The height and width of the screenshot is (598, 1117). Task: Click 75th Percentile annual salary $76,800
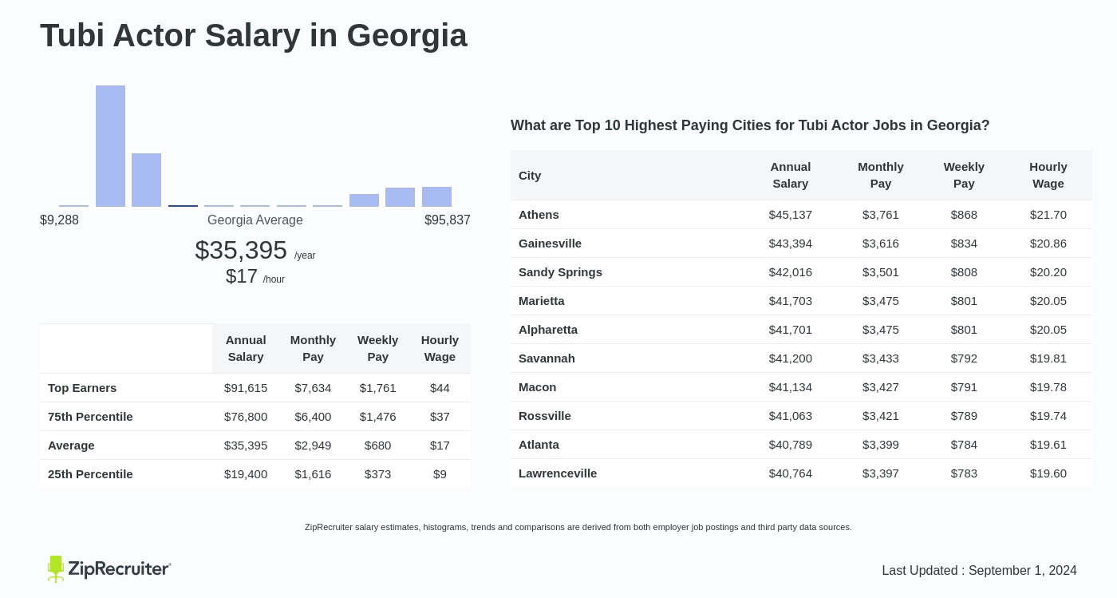click(246, 416)
